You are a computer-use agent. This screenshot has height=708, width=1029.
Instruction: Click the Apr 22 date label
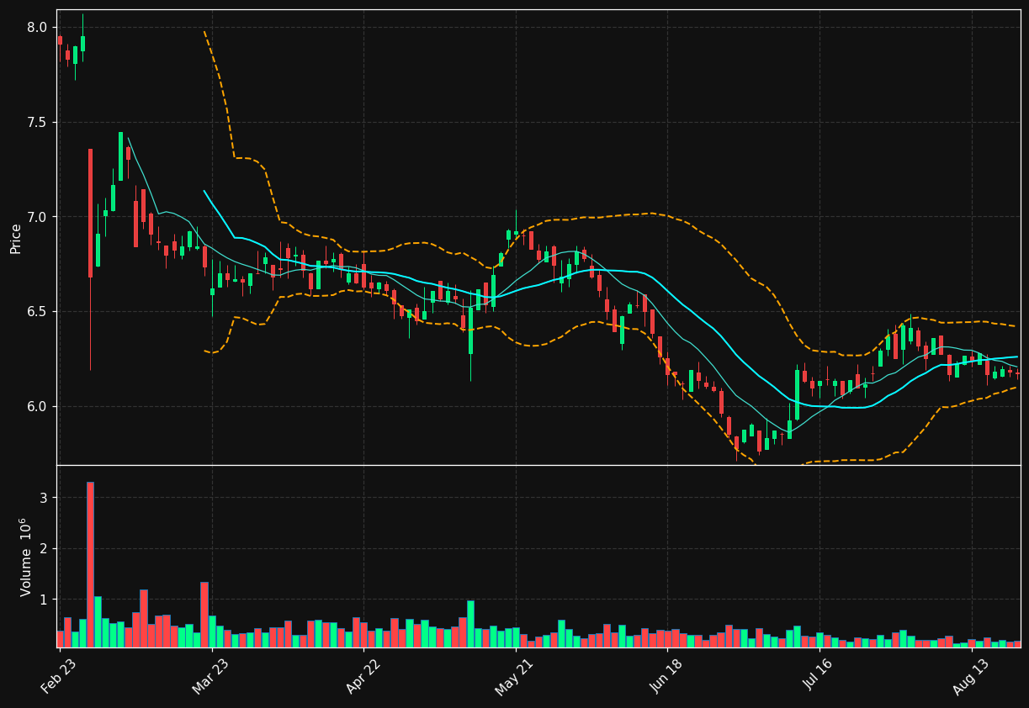tap(363, 675)
